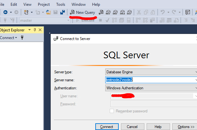Open an XMLA query icon
Image resolution: width=197 pixels, height=130 pixels.
[x=122, y=12]
